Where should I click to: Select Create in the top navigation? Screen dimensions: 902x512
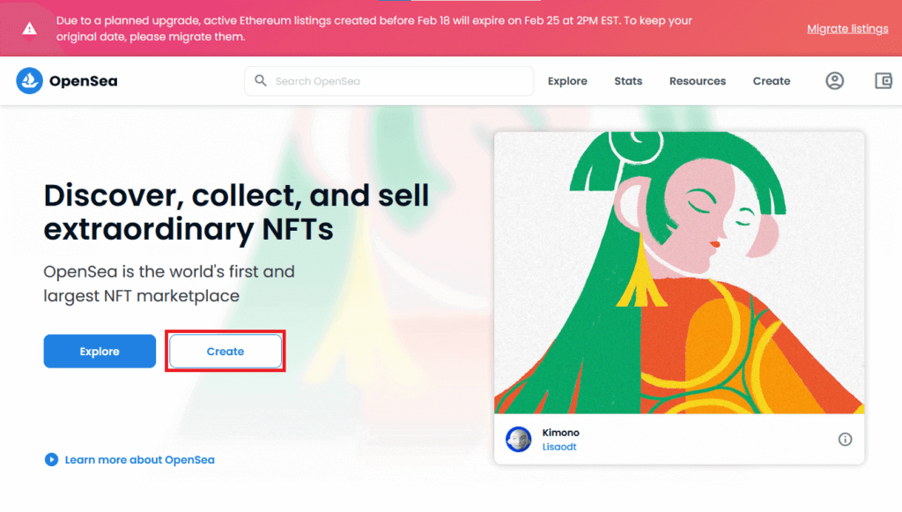(771, 81)
